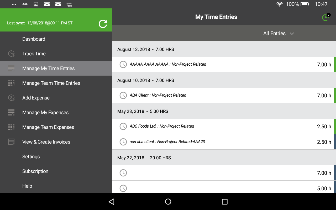
Task: Tap the clock icon on ABA Client entry
Action: click(x=123, y=95)
